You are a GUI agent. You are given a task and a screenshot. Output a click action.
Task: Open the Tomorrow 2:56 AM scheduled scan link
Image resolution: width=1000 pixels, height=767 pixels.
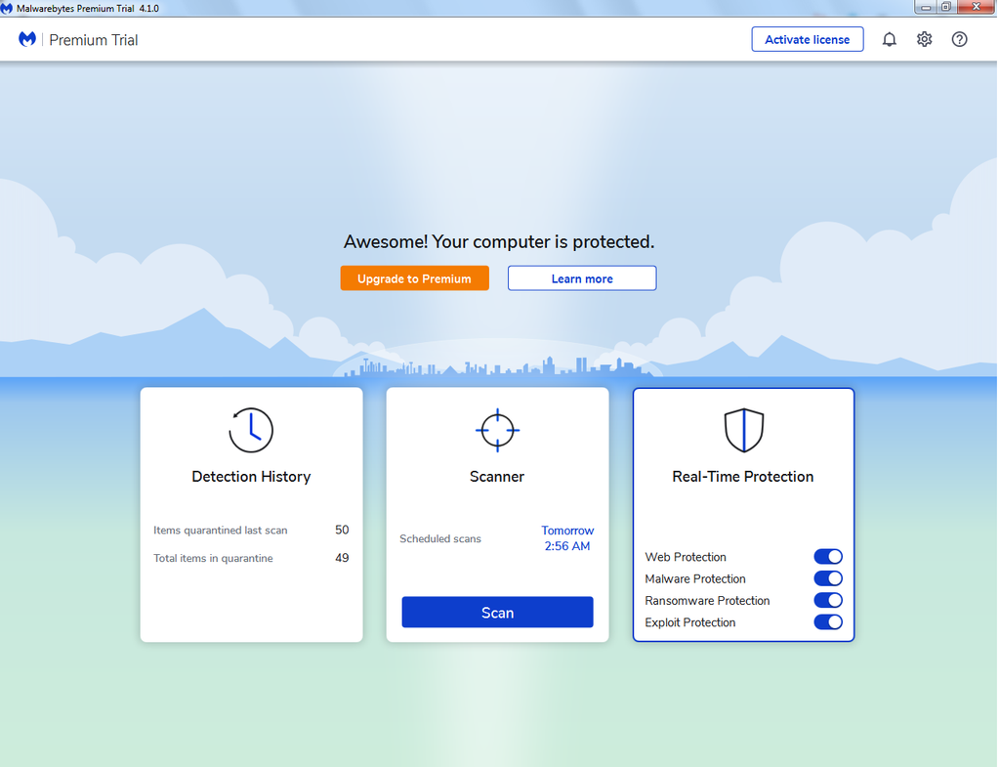(567, 538)
